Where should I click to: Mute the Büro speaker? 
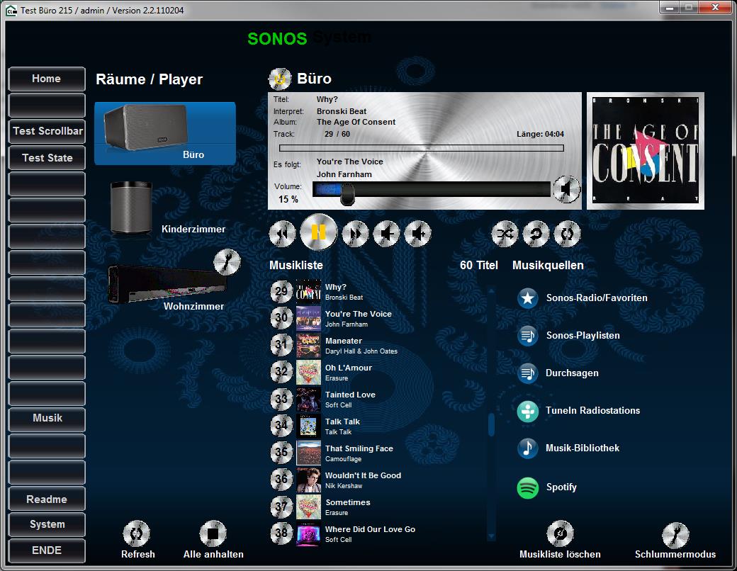click(x=566, y=189)
